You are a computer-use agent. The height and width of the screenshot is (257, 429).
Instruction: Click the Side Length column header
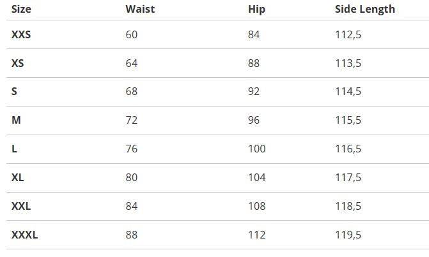[365, 9]
